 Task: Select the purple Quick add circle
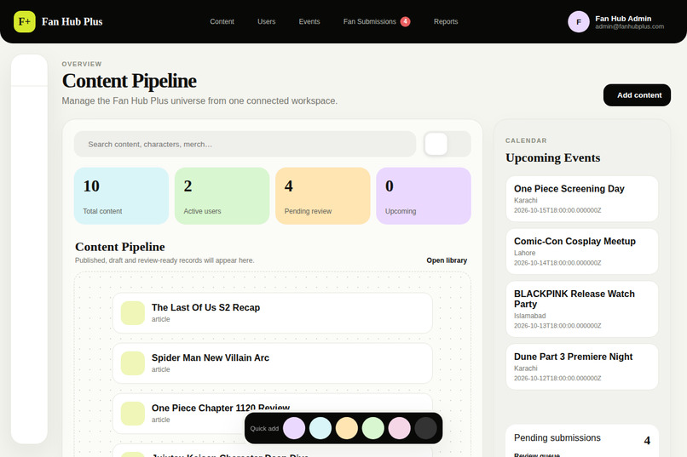pyautogui.click(x=294, y=428)
